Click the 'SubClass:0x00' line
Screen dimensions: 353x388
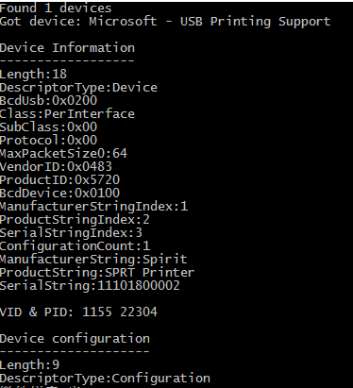tap(48, 127)
